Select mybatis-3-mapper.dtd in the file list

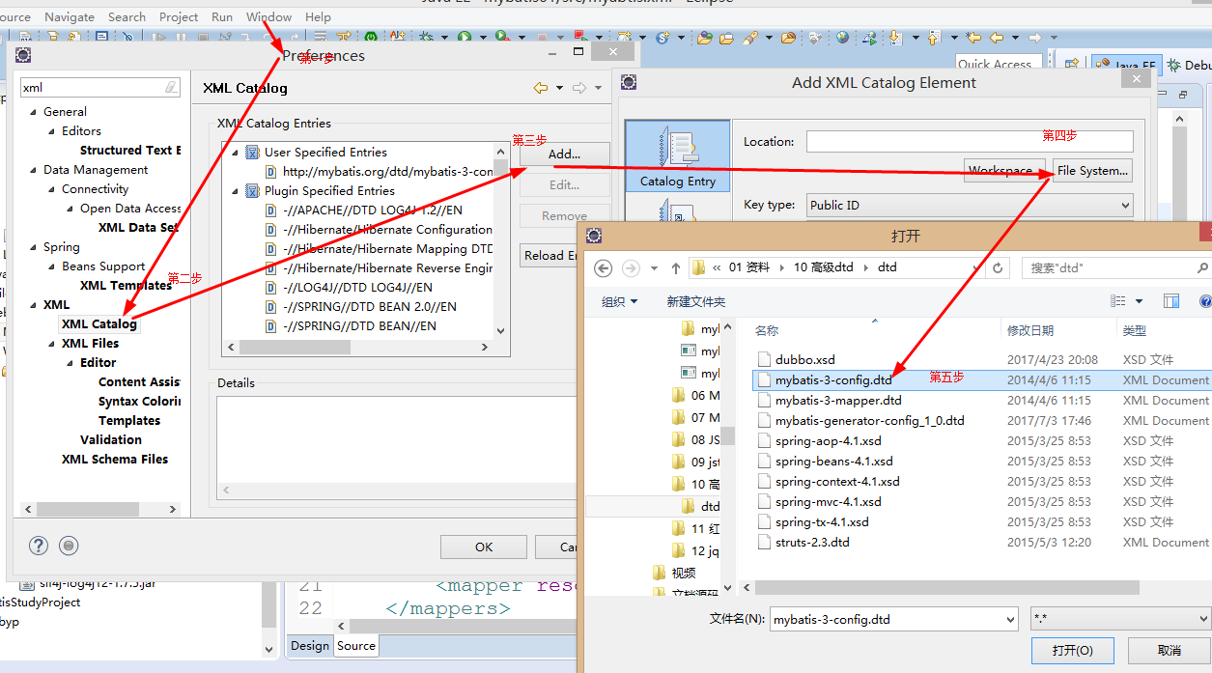click(x=838, y=400)
